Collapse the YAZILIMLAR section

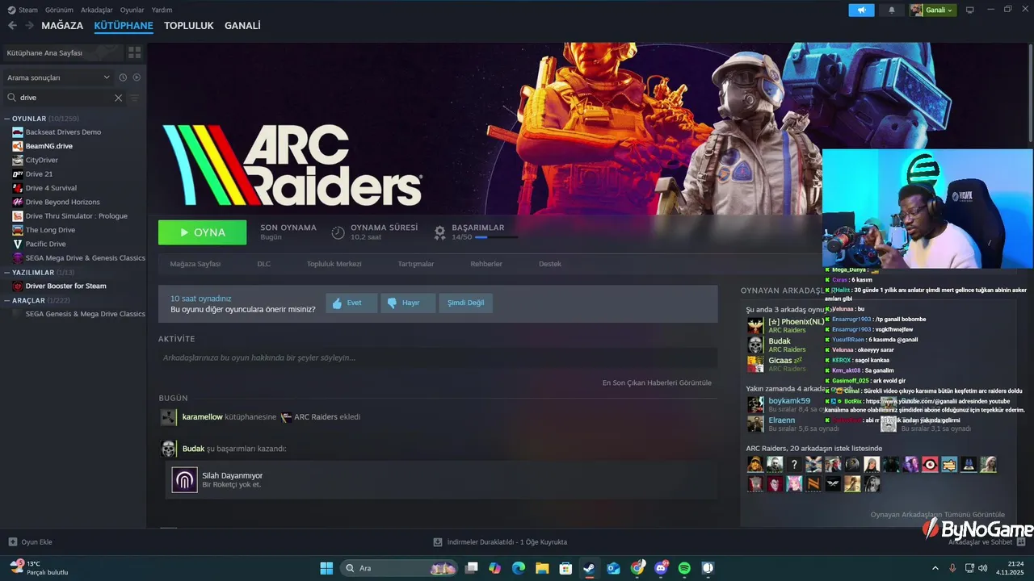[x=7, y=273]
